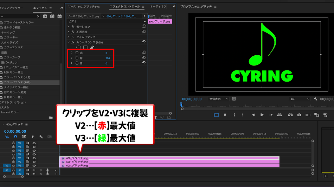
Task: Select the pen mask tool under カラーバランス
Action: tap(92, 47)
